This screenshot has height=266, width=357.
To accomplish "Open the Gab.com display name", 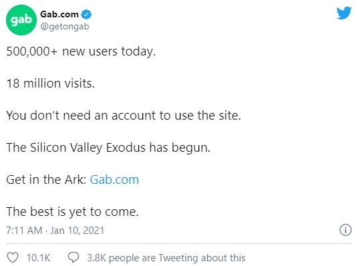I will 59,14.
